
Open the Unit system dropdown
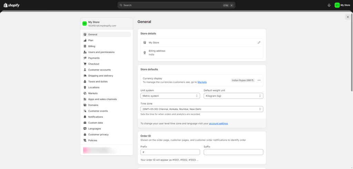(x=170, y=96)
